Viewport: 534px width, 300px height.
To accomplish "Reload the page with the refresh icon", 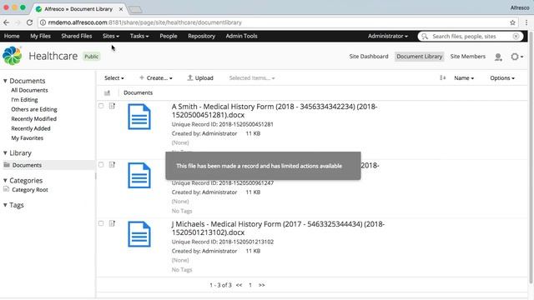I will 30,22.
